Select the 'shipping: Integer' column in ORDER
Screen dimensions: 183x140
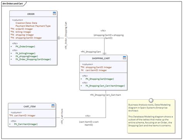pyautogui.click(x=25, y=35)
